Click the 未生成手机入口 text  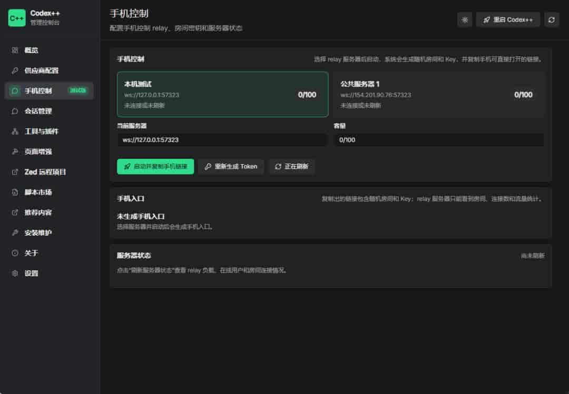(141, 217)
